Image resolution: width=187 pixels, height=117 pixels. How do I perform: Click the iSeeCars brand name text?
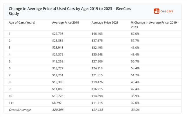[167, 11]
